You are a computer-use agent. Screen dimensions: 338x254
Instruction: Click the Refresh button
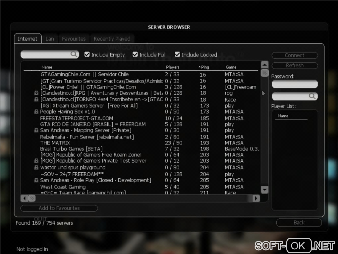tap(295, 65)
